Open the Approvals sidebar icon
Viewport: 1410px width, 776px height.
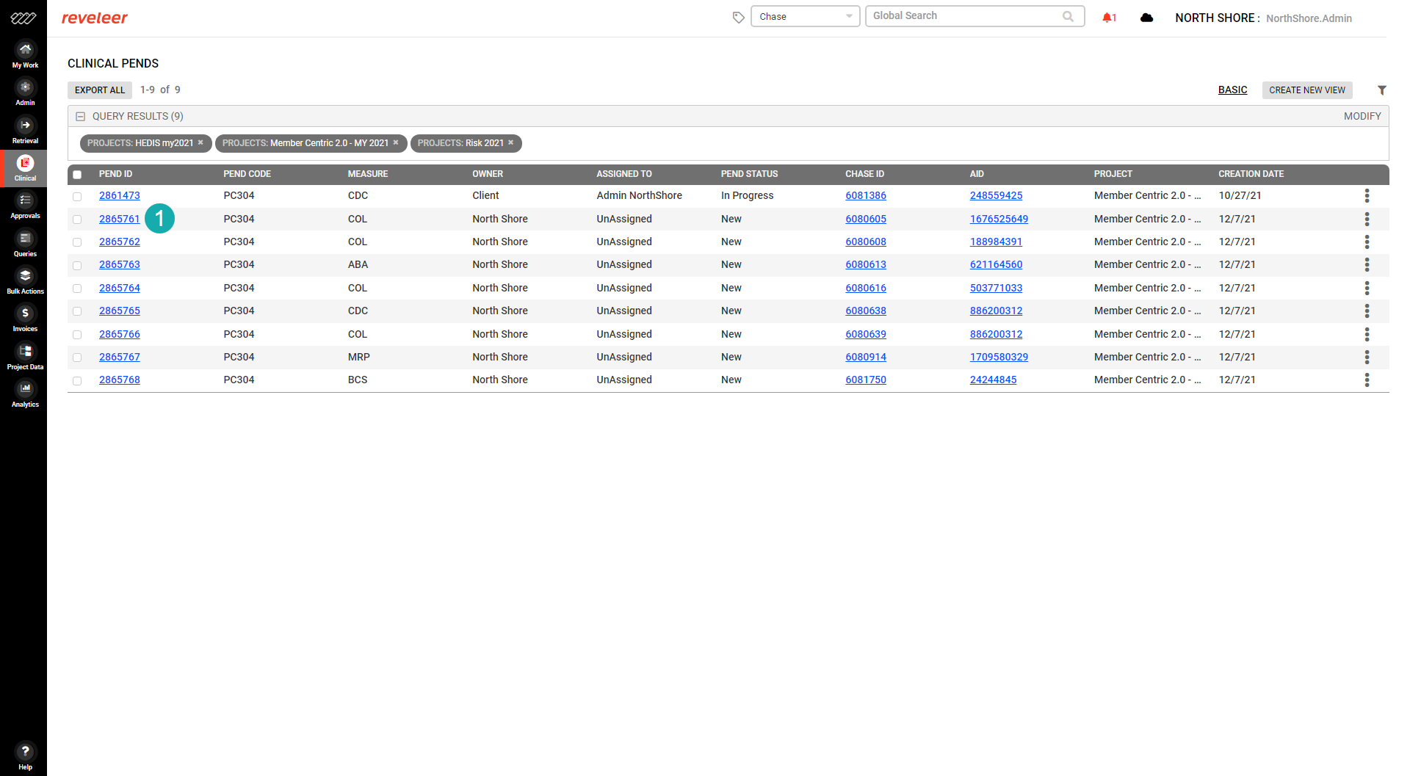click(25, 206)
